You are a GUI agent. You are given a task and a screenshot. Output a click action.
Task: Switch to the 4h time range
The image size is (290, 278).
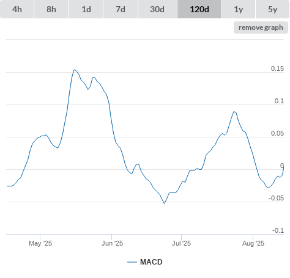17,9
